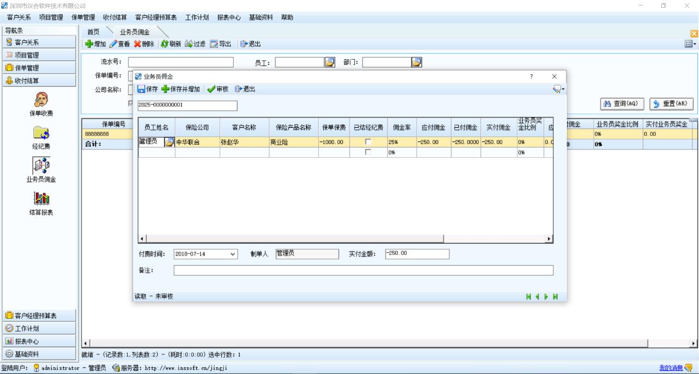Jump to the first record in dialog
The image size is (699, 374).
(529, 296)
